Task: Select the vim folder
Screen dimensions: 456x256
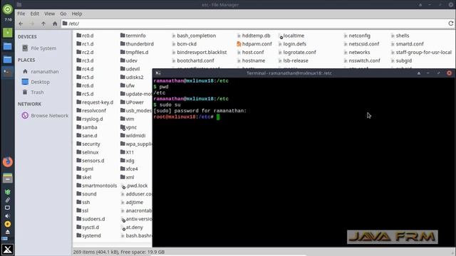Action: [x=127, y=119]
